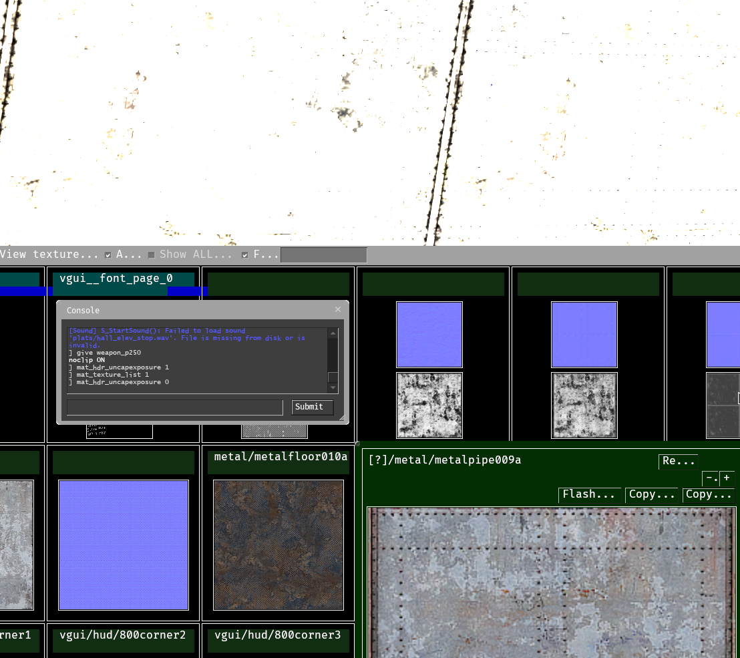Increase texture preview size with the + stepper

[726, 478]
